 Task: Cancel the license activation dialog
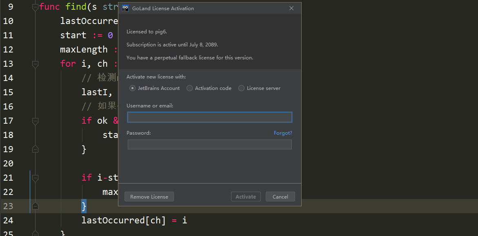coord(280,197)
